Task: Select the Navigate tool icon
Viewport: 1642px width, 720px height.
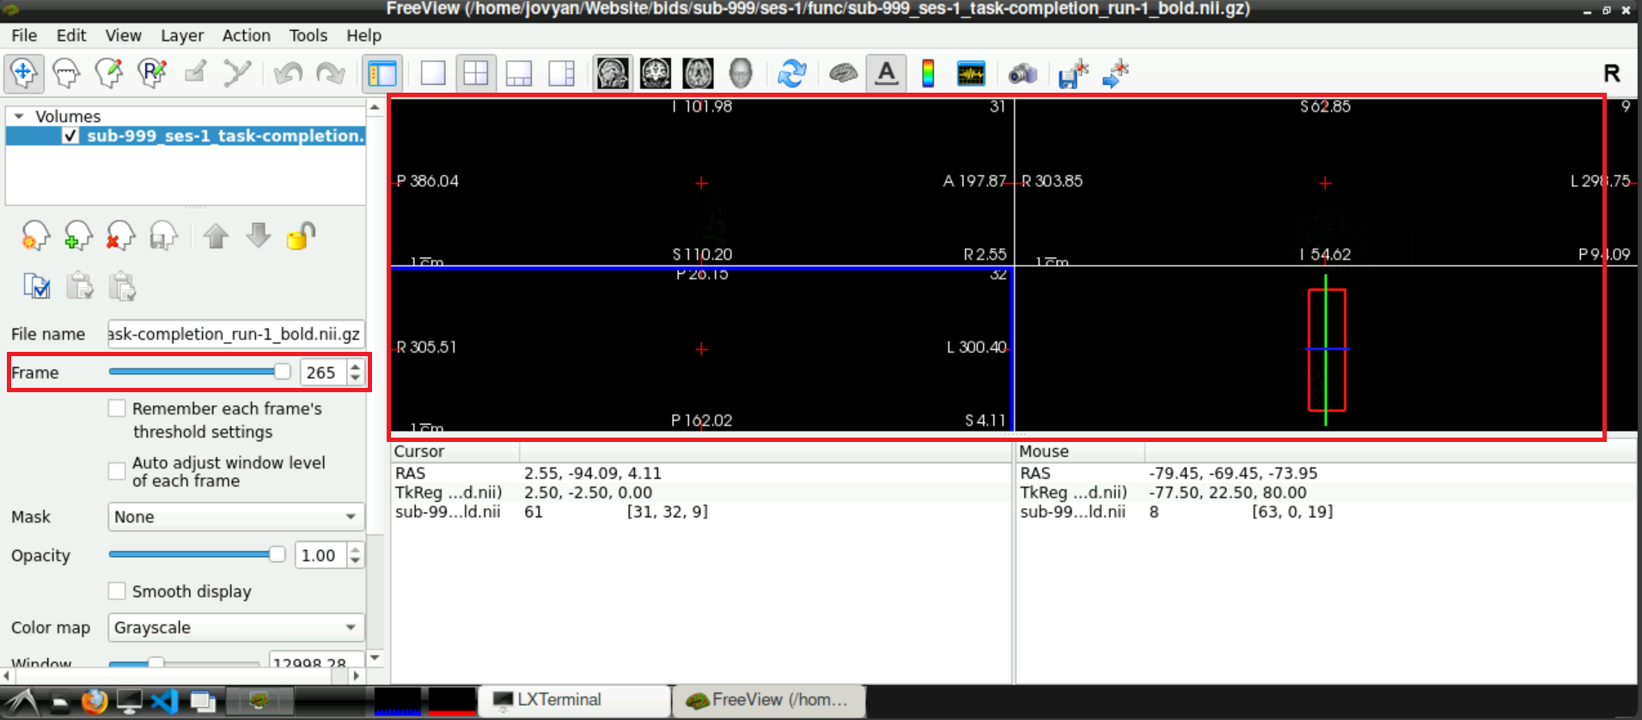Action: pyautogui.click(x=23, y=74)
